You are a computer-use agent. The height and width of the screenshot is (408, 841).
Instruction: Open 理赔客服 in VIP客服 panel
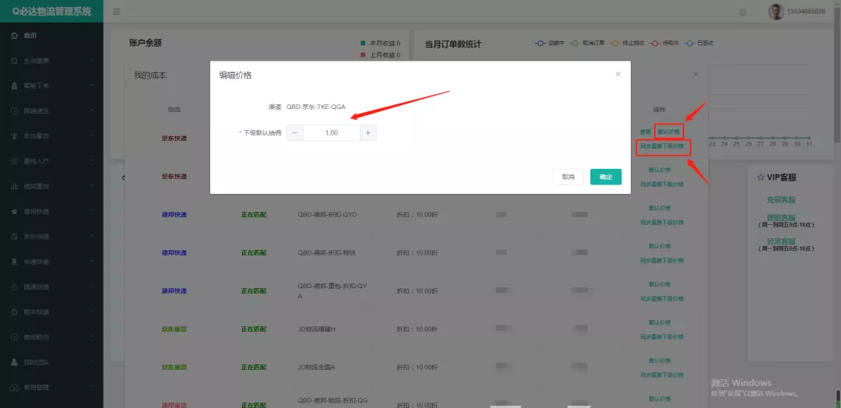point(781,218)
